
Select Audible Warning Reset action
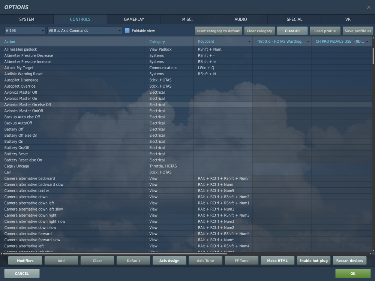click(x=23, y=74)
